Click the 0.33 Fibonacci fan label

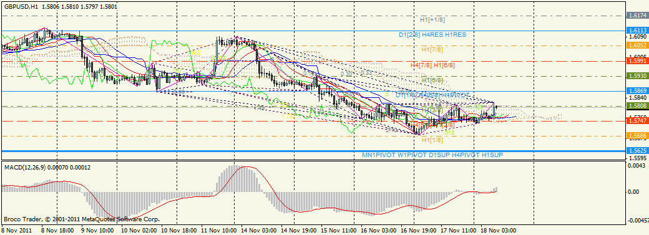click(x=366, y=72)
